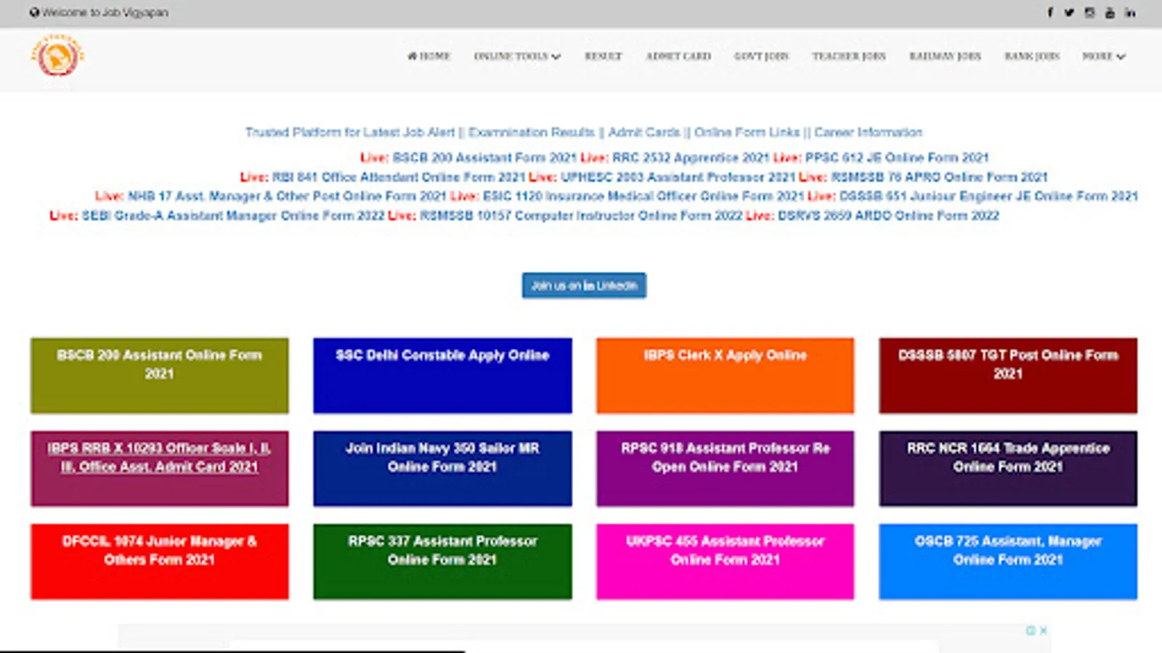1162x653 pixels.
Task: Click the Join us on LinkedIn button
Action: [584, 285]
